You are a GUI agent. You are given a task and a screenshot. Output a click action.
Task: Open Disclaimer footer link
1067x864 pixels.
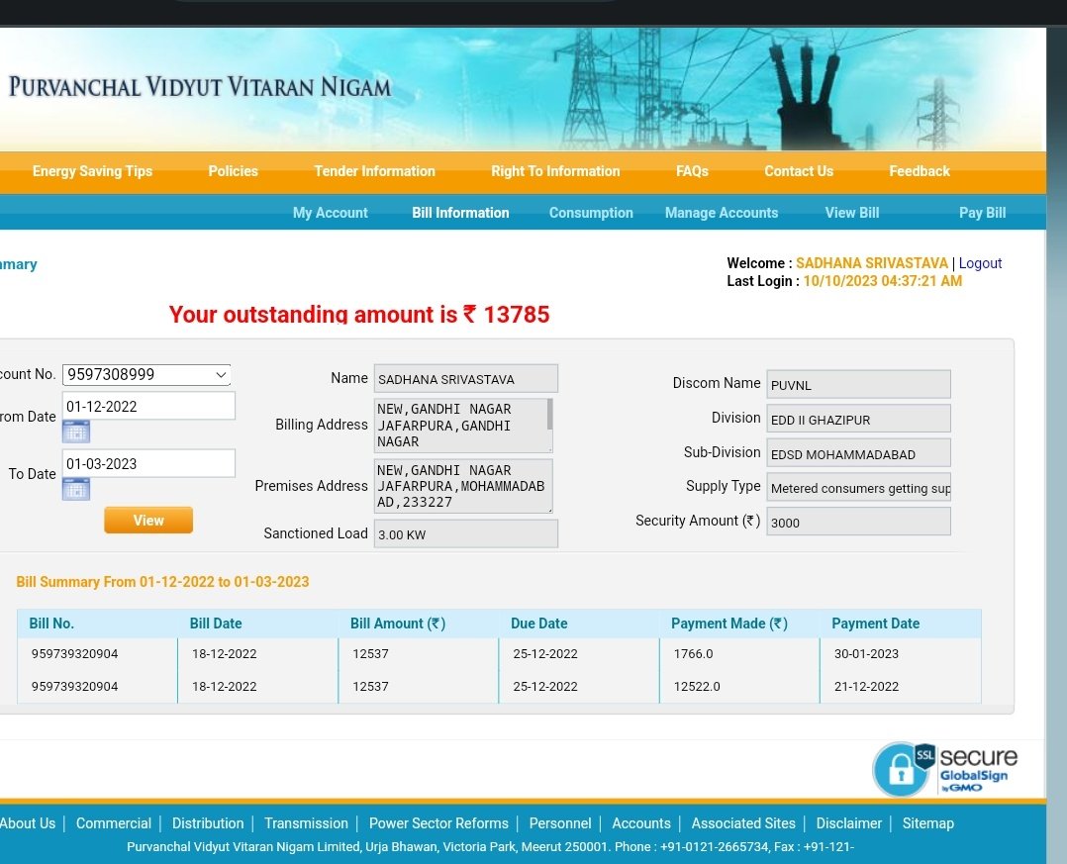pos(848,823)
